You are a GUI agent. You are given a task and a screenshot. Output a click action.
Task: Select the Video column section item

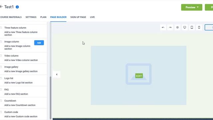click(x=24, y=58)
